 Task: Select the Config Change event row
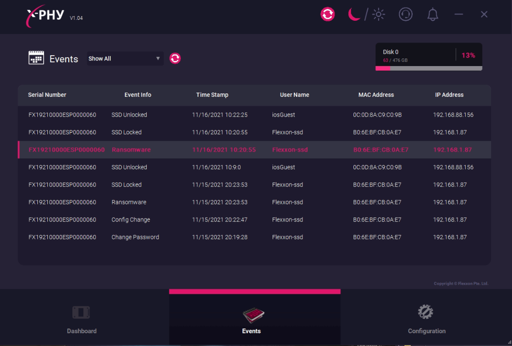click(254, 219)
